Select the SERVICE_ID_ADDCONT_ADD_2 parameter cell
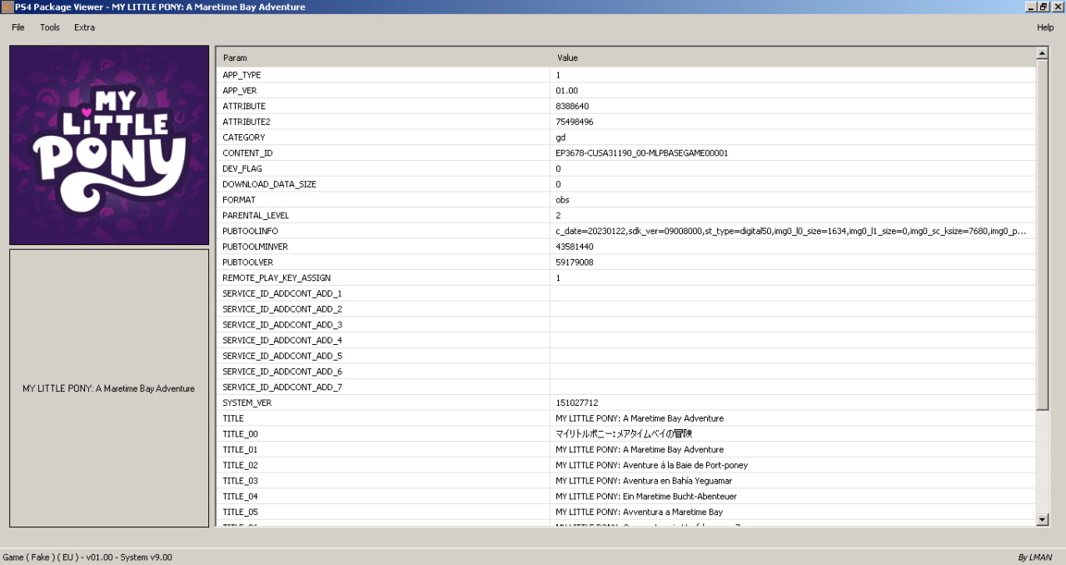Screen dimensions: 1066x565 (x=383, y=309)
